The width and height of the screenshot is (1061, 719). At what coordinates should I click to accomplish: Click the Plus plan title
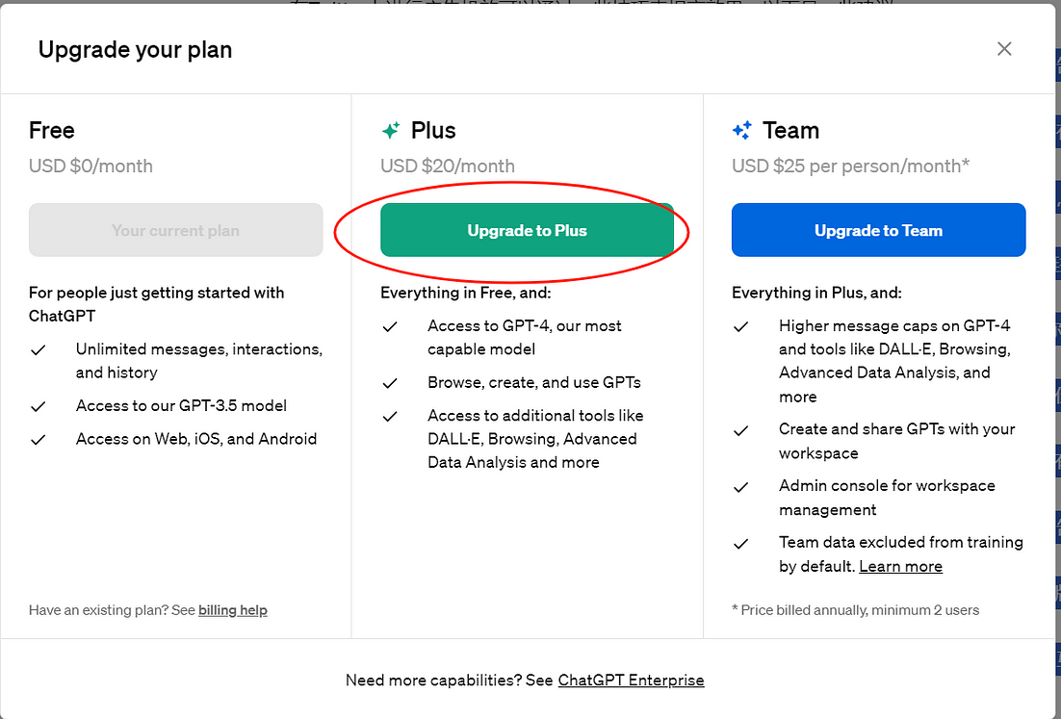[x=433, y=130]
